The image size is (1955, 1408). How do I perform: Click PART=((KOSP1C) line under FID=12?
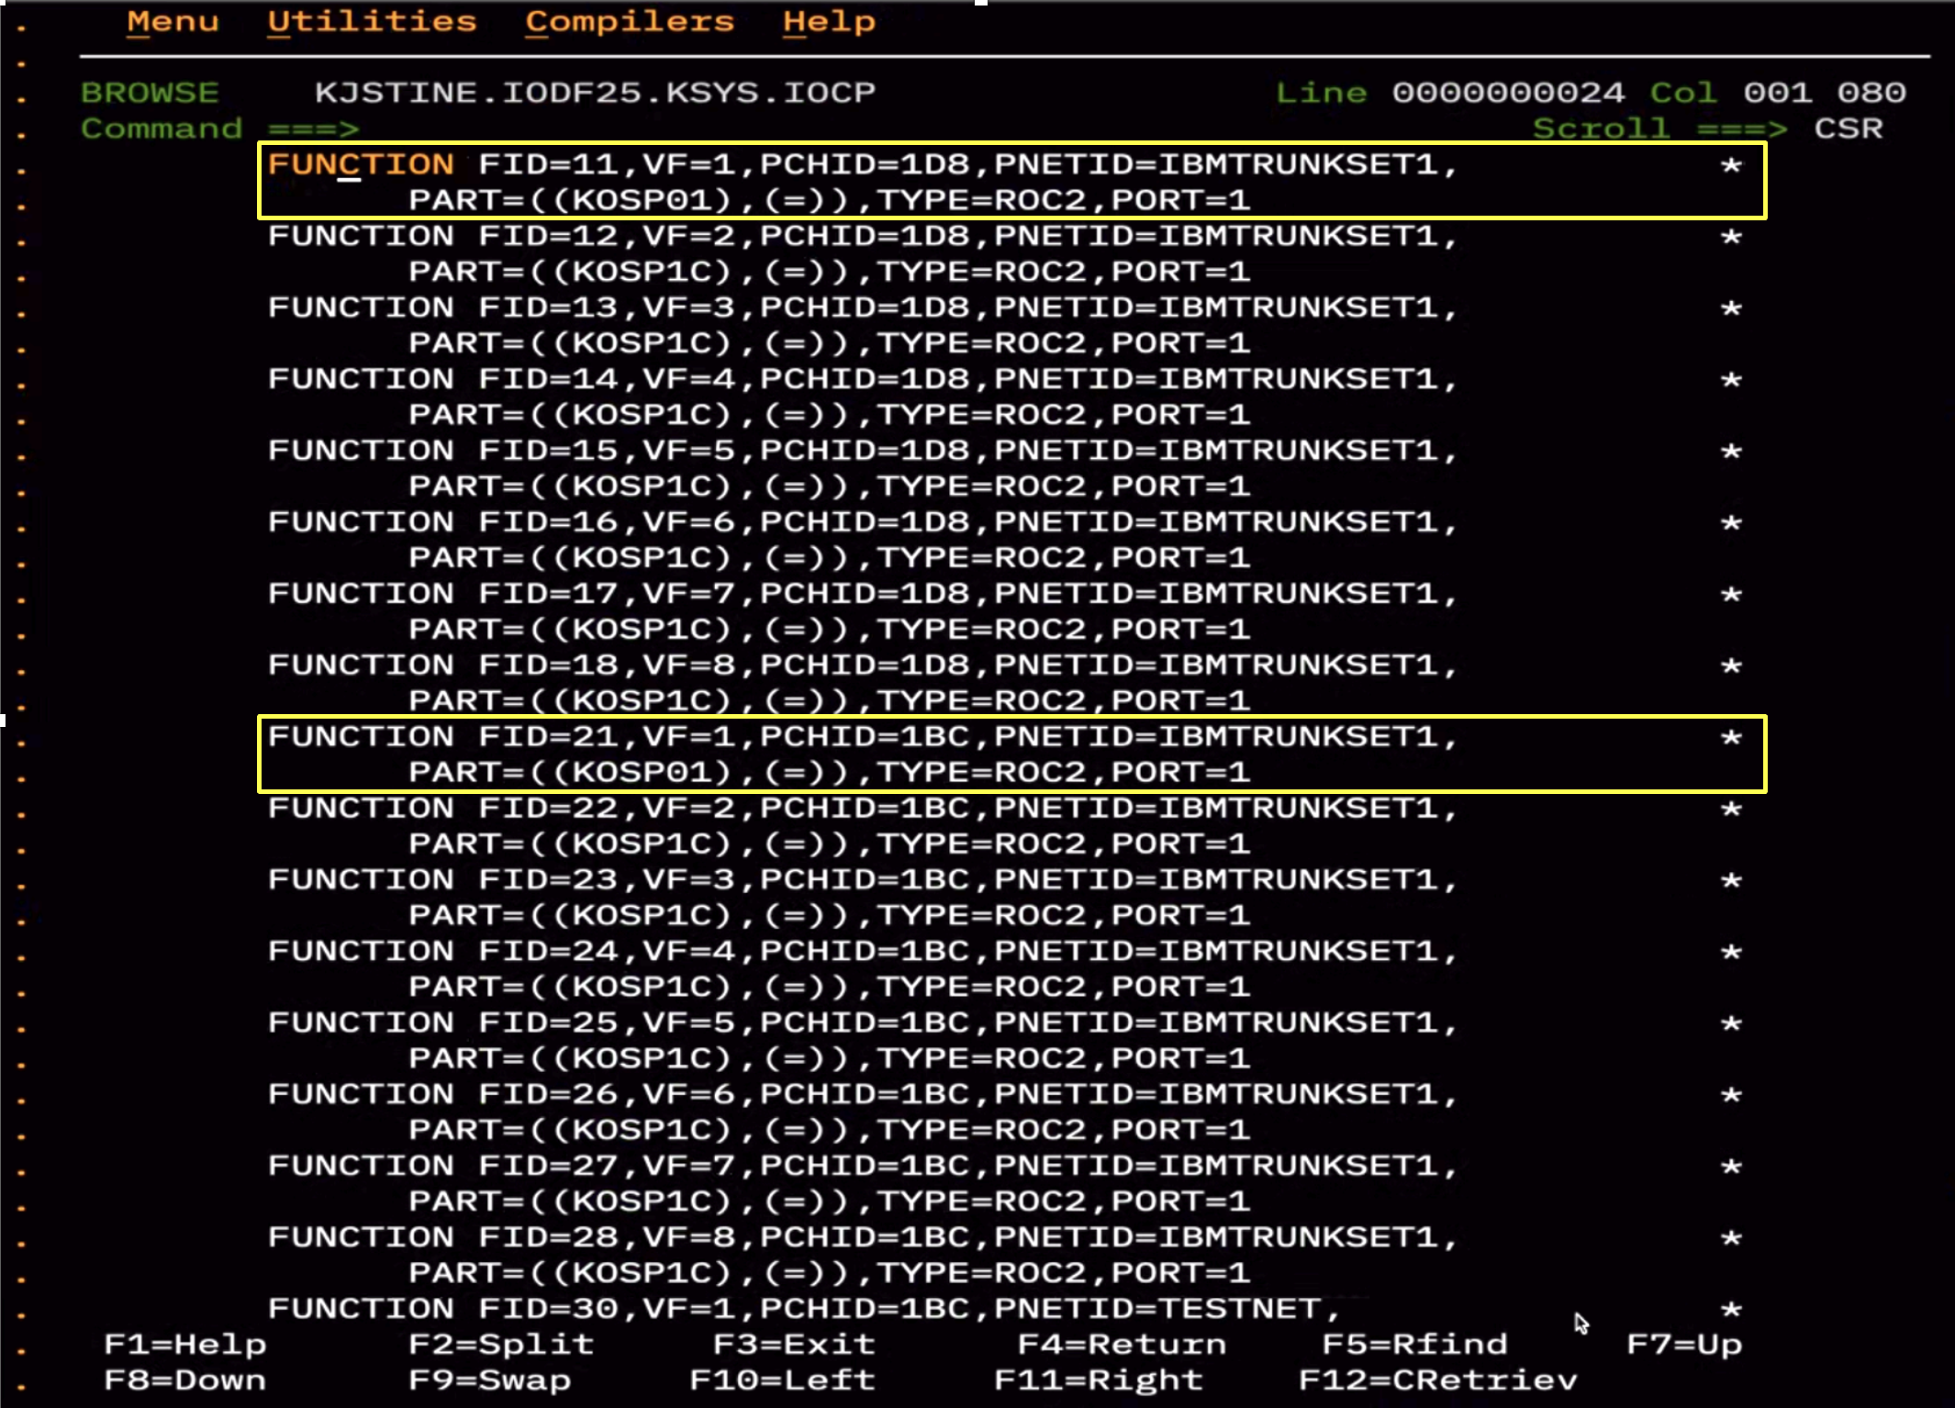point(830,272)
